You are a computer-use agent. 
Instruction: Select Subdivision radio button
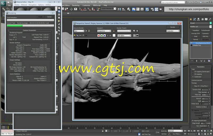pyautogui.click(x=193, y=77)
